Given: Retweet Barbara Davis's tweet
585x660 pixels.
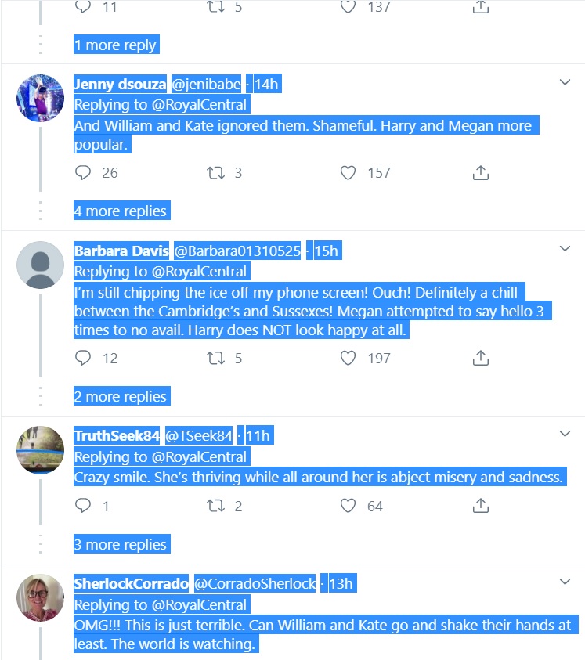Looking at the screenshot, I should 215,358.
